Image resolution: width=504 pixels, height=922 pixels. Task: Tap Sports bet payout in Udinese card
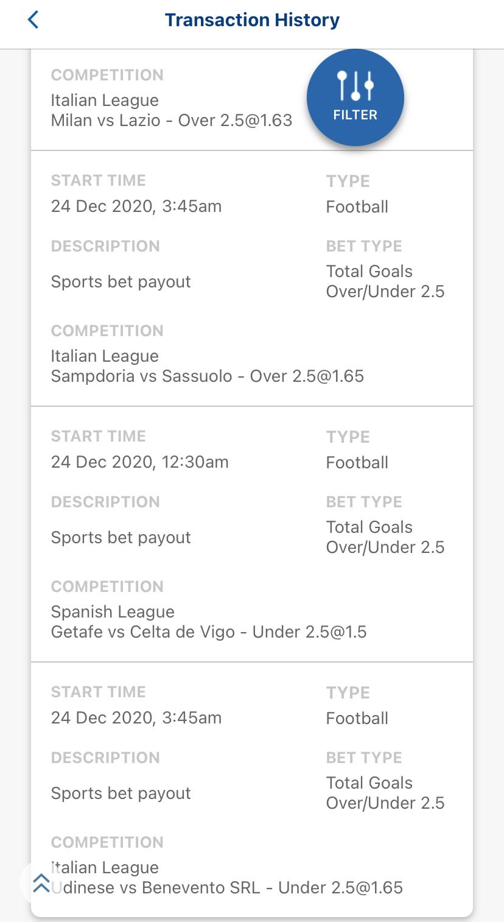[121, 794]
